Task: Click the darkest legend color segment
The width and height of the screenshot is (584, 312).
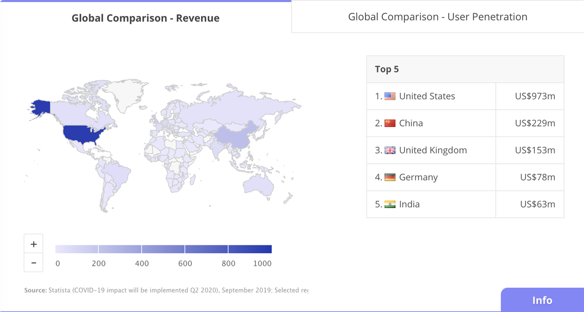Action: tap(250, 249)
